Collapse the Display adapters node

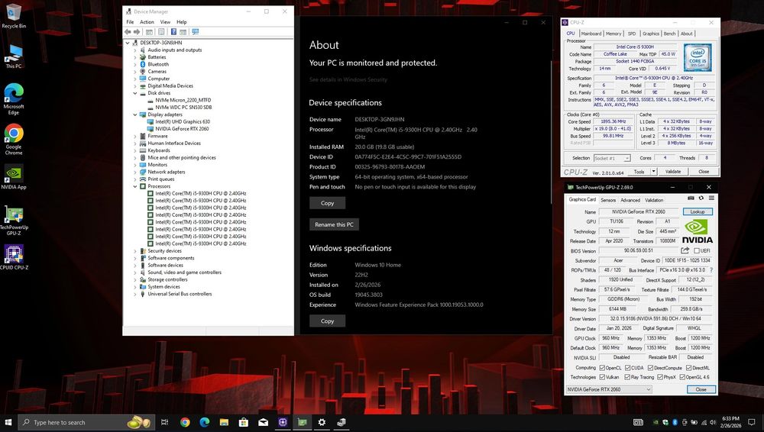pos(135,114)
